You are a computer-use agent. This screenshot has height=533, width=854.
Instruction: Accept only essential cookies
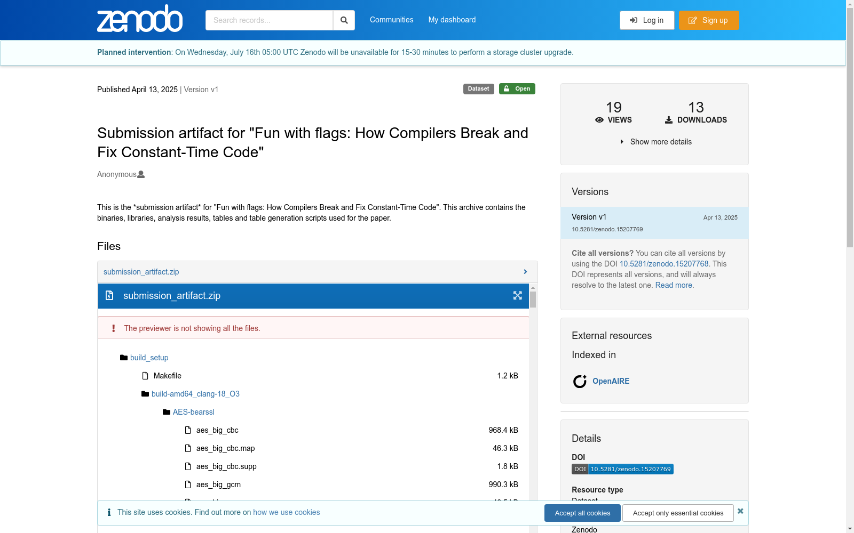click(x=678, y=513)
